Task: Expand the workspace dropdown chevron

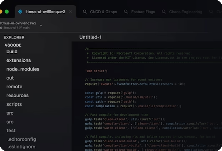Action: click(41, 25)
